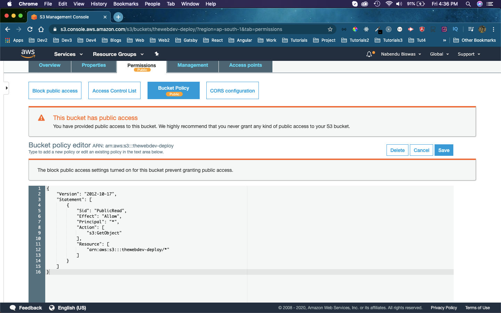
Task: Open the Chrome History menu
Action: [99, 4]
